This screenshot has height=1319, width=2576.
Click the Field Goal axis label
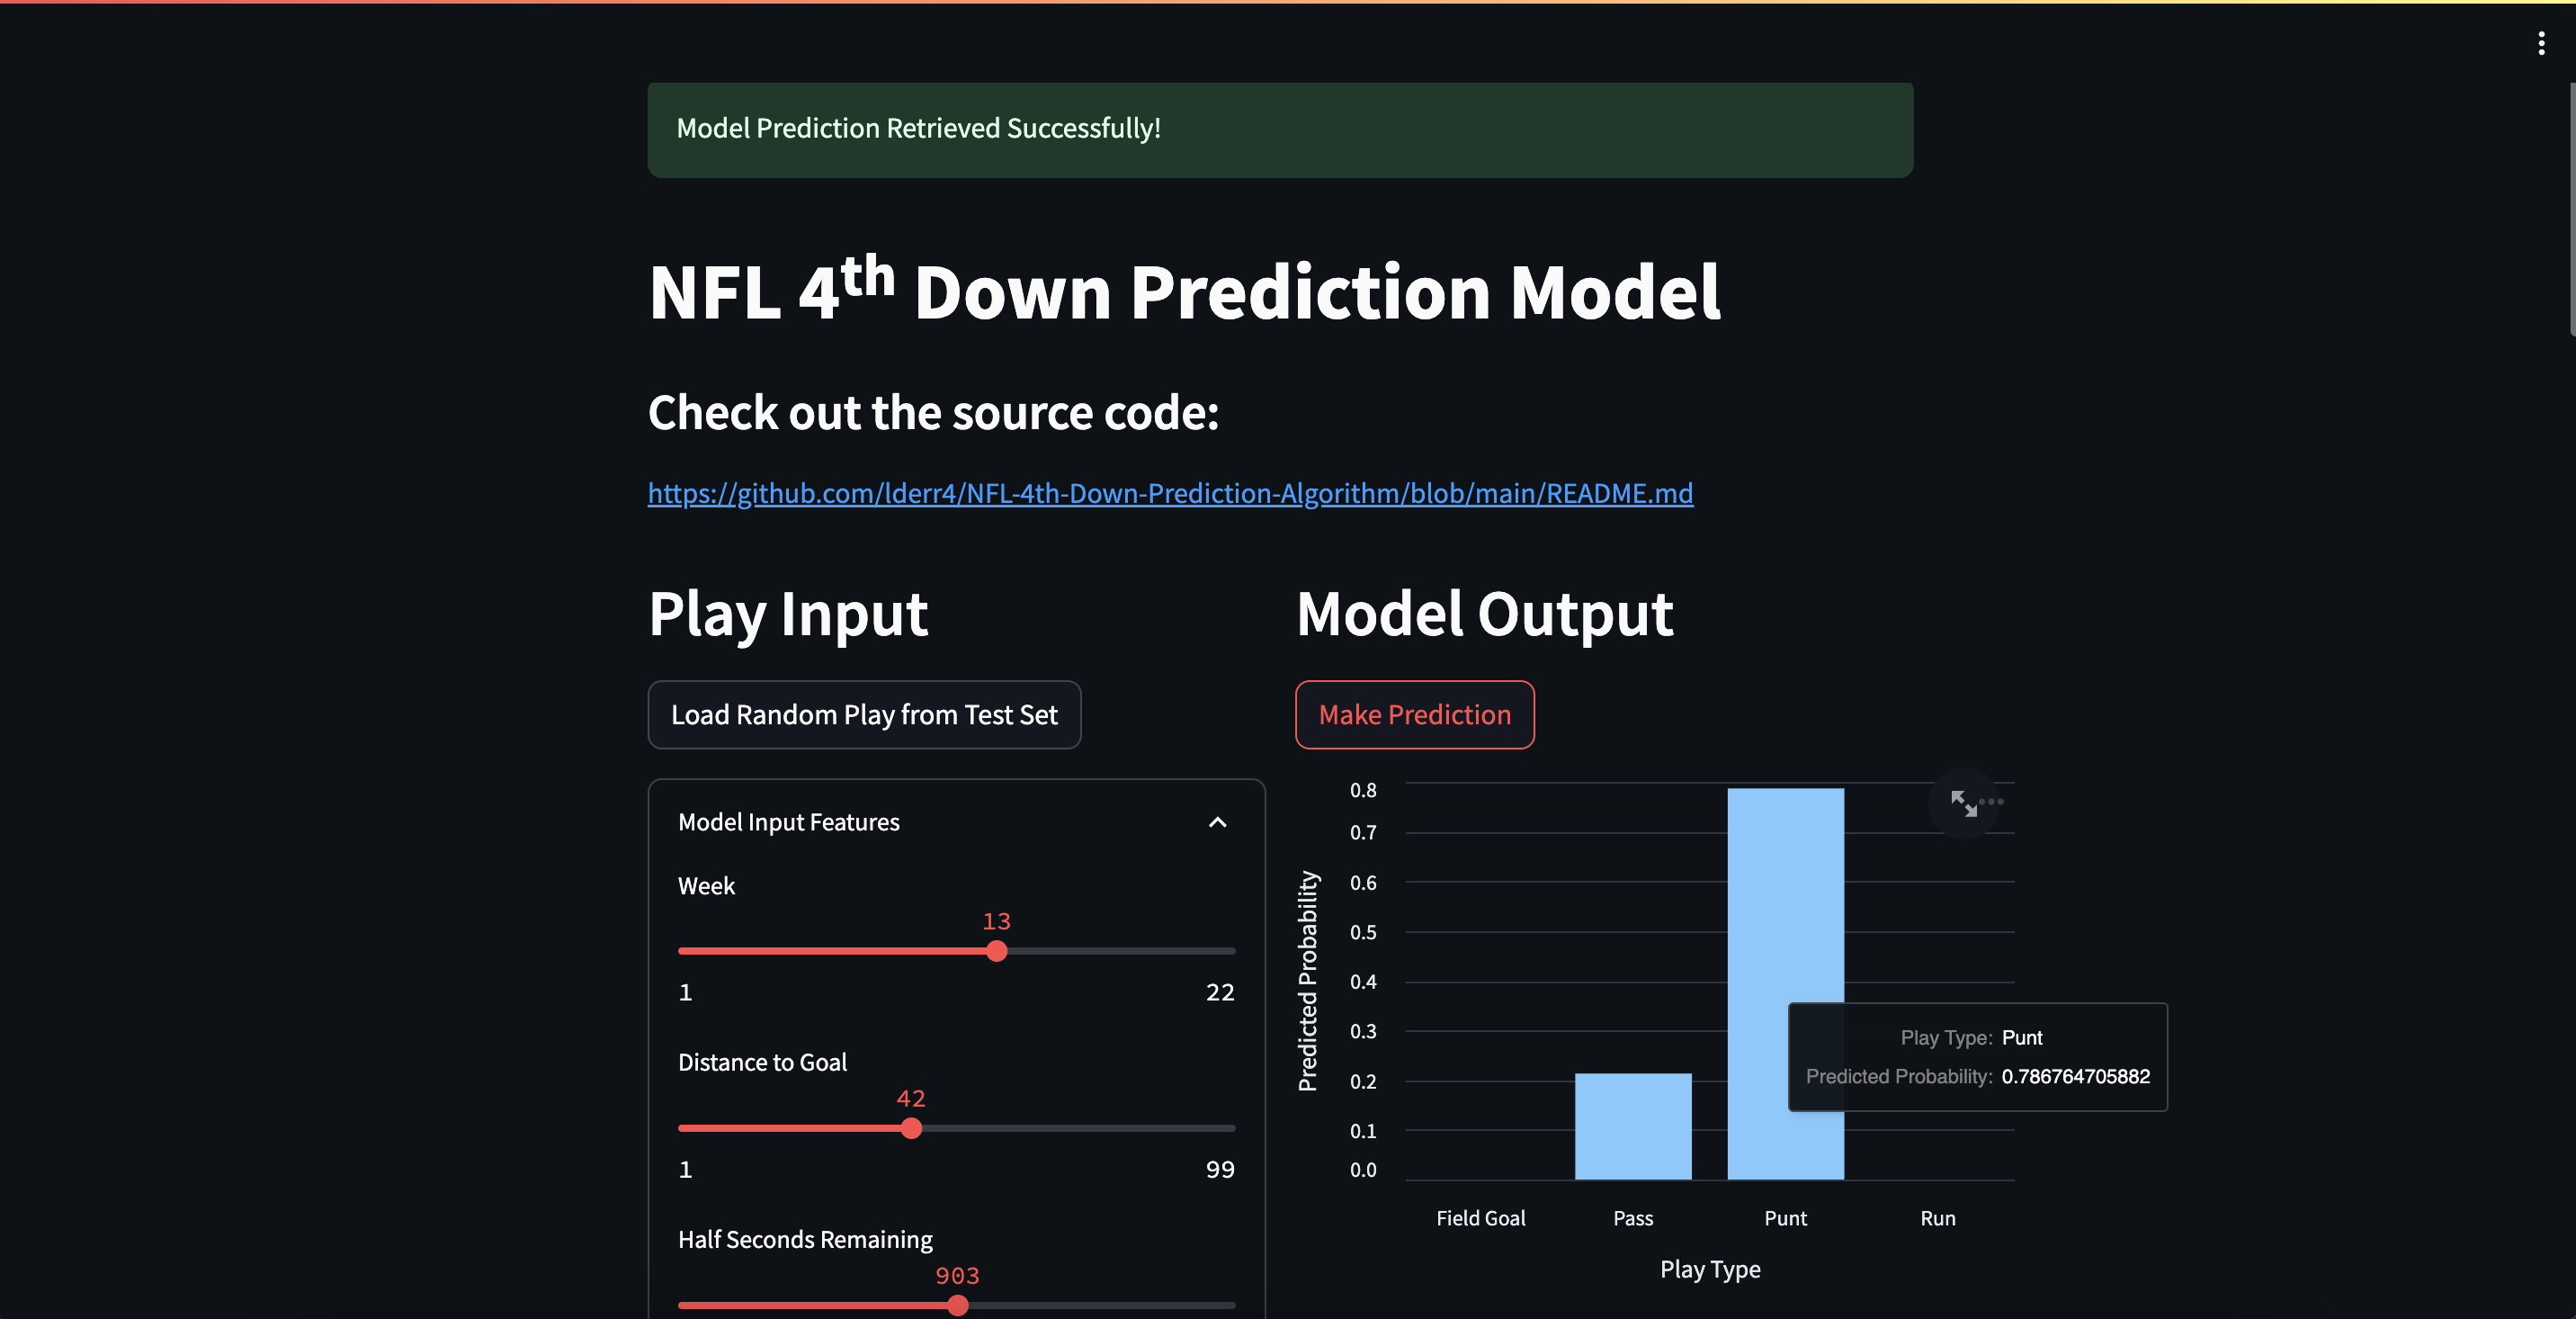click(1480, 1218)
